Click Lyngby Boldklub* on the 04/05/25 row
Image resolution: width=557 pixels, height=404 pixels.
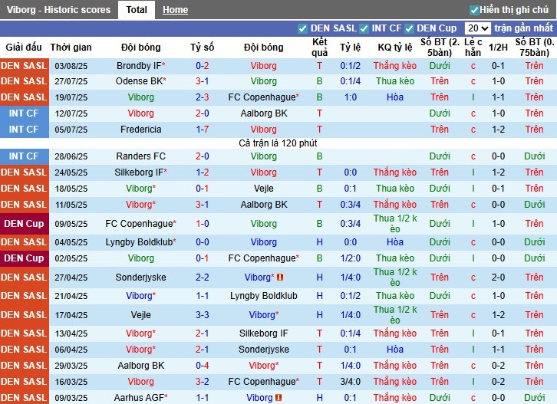click(140, 242)
